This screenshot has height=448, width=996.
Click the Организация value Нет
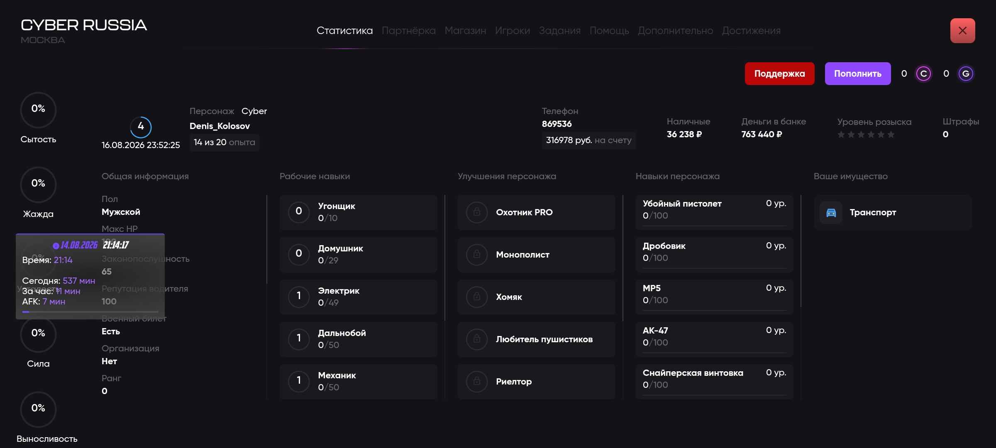point(109,361)
